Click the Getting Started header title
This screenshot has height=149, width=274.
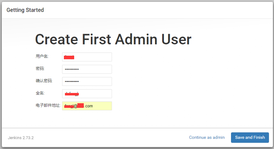[25, 10]
